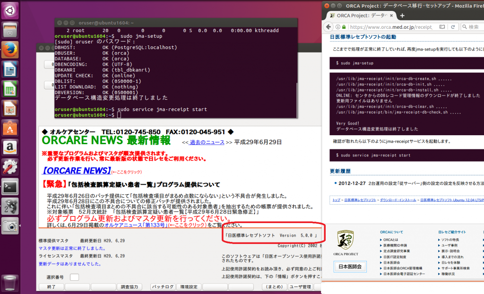Open footer link 日本医師会ORCA管理機構

[x=403, y=268]
